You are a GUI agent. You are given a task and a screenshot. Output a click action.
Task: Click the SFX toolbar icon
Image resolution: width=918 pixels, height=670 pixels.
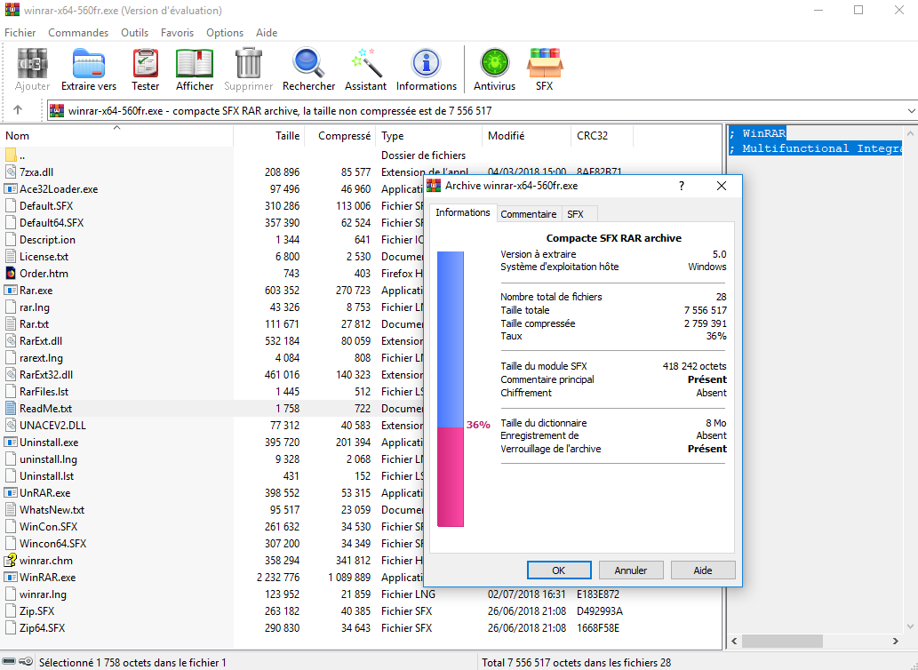click(x=544, y=69)
